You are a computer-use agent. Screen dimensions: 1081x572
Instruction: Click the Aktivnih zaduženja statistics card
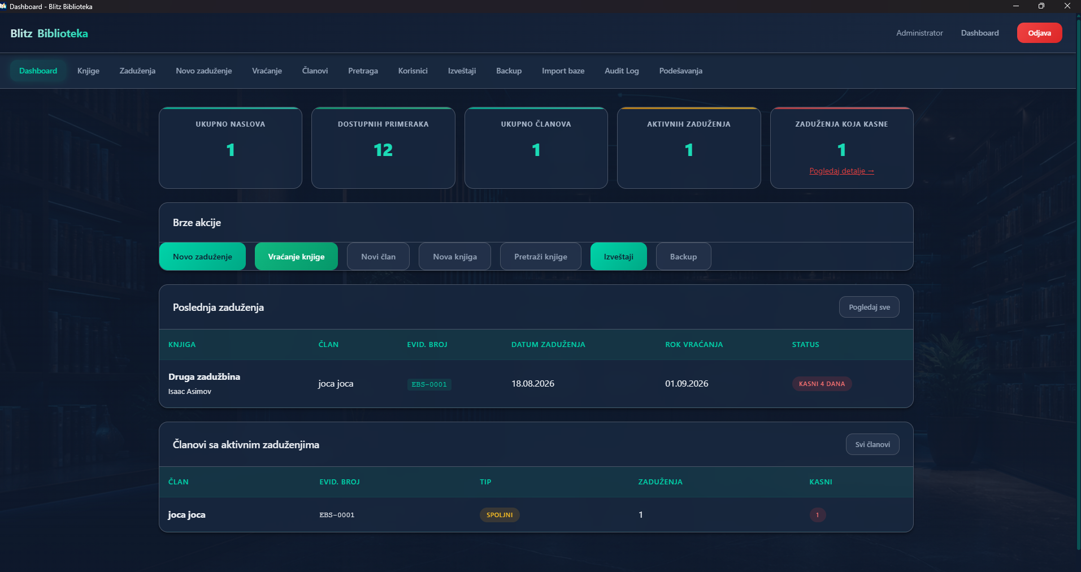(689, 148)
